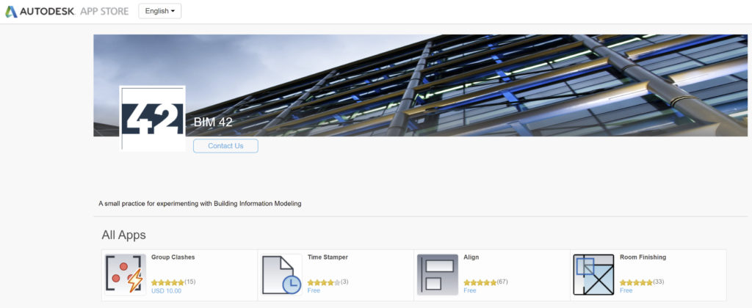Click the Free label under Room Finishing
Viewport: 752px width, 308px height.
point(626,290)
